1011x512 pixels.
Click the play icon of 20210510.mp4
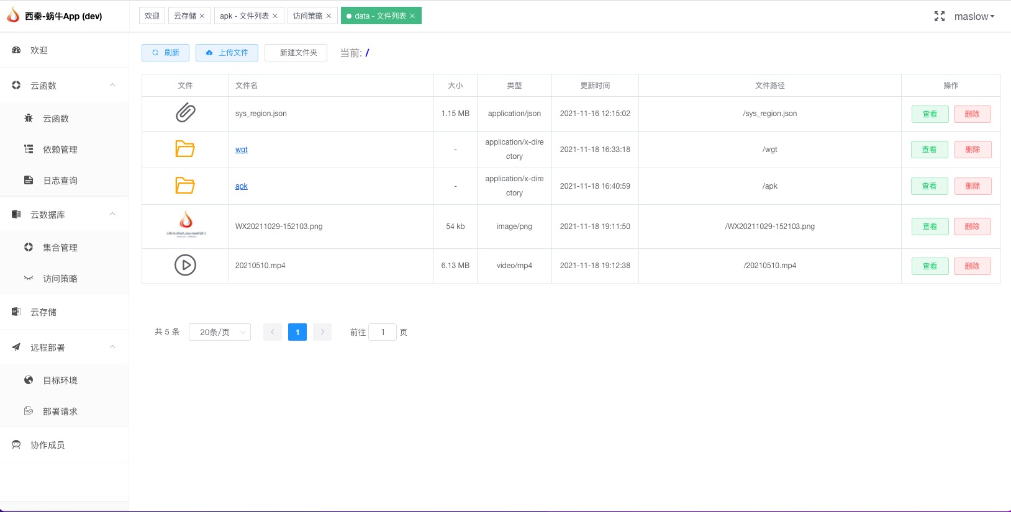pyautogui.click(x=185, y=265)
